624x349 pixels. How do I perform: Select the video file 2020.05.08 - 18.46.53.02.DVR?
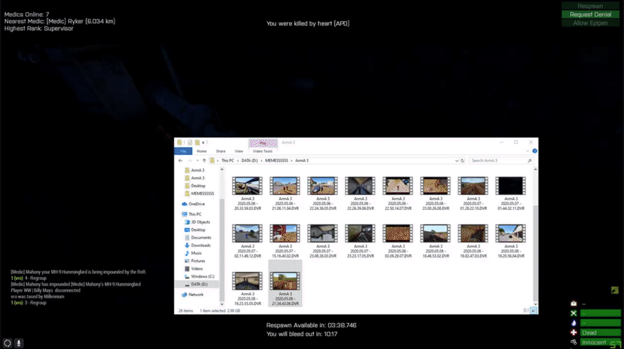pos(436,241)
